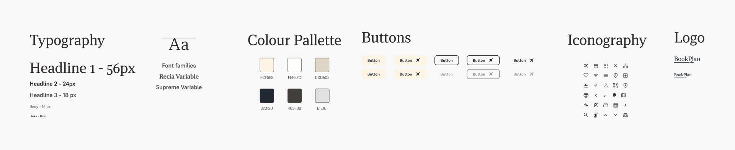The width and height of the screenshot is (735, 150).
Task: Click the larger BookPlan logo link
Action: click(x=687, y=59)
